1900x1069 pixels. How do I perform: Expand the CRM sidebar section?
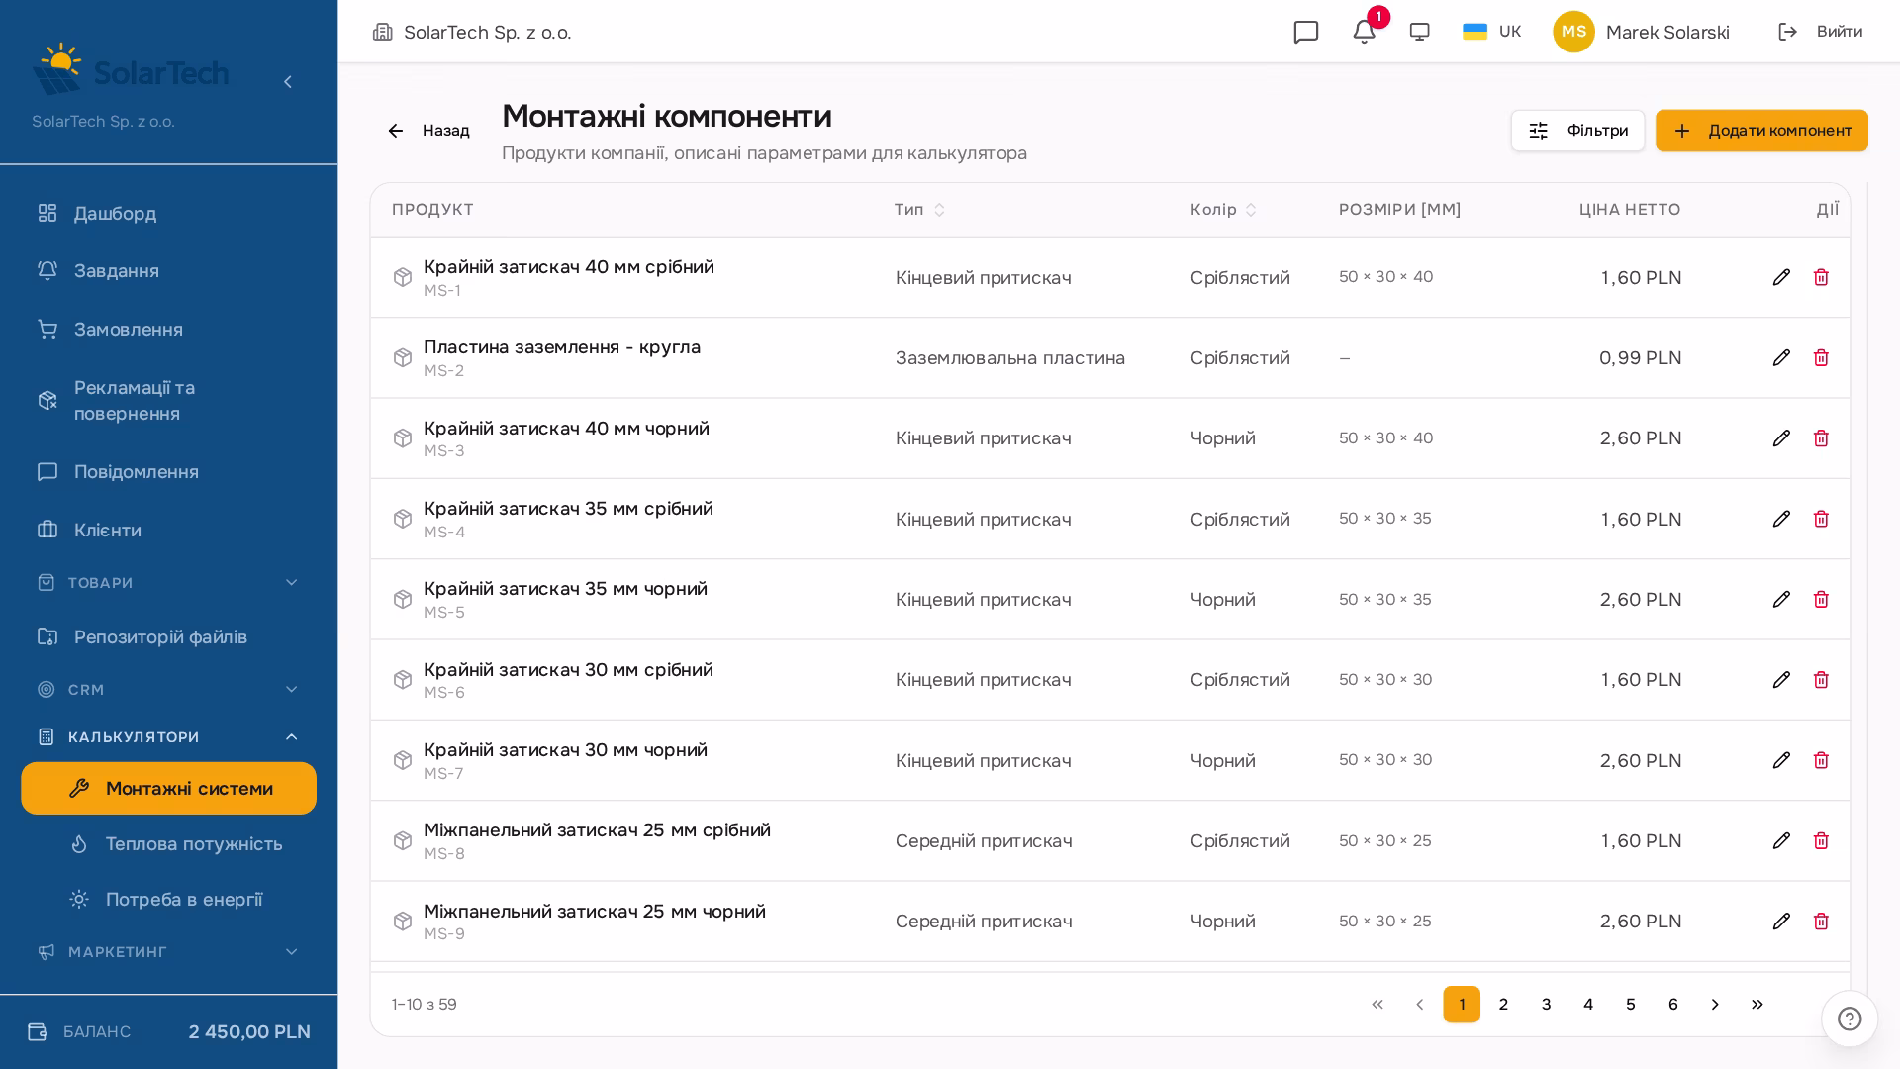point(168,690)
